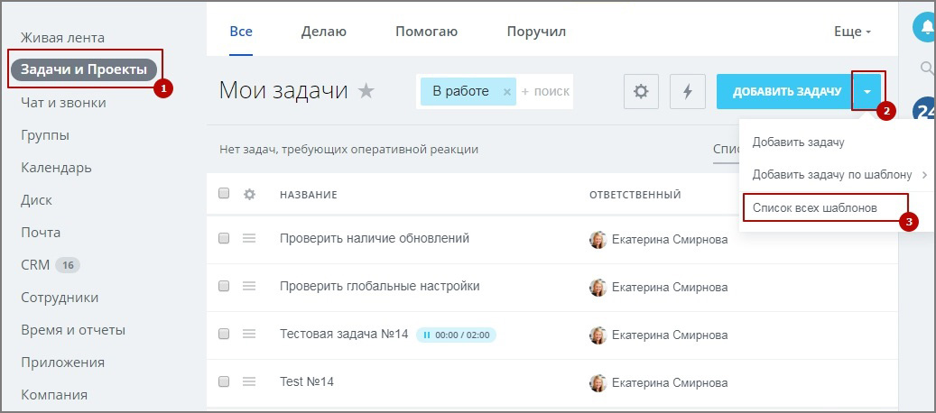936x413 pixels.
Task: Select the Test №14 task checkbox
Action: point(224,381)
